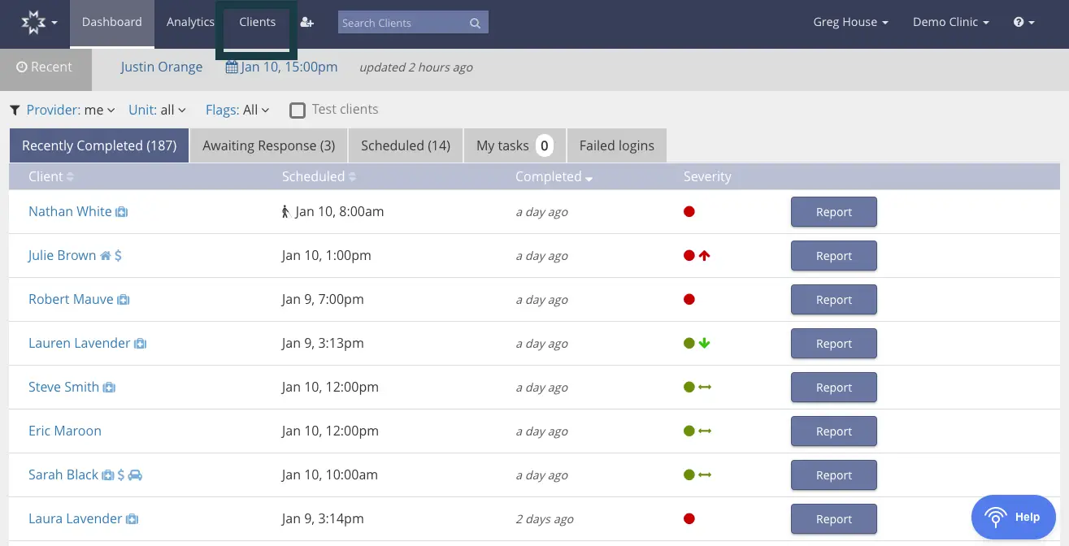The image size is (1069, 546).
Task: Open the Greg House account menu
Action: click(850, 22)
